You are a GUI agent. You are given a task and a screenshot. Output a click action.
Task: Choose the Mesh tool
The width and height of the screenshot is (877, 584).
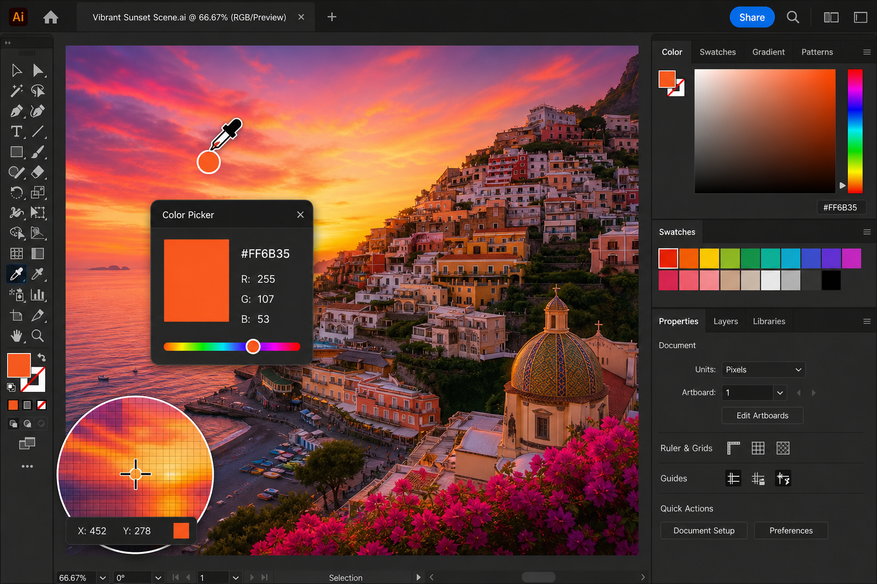[17, 253]
